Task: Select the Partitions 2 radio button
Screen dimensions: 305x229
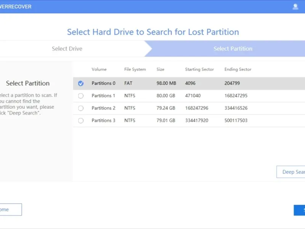Action: click(x=81, y=108)
